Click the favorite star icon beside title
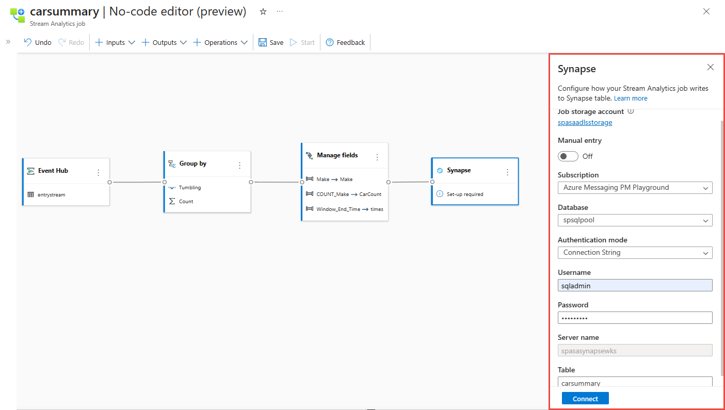The width and height of the screenshot is (725, 410). (x=263, y=11)
